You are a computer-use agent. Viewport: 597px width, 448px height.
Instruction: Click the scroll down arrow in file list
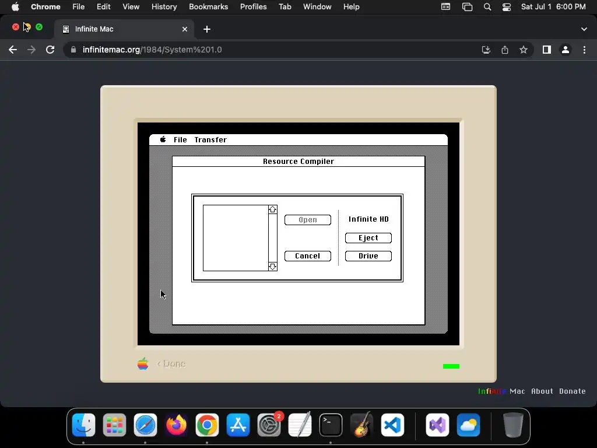click(x=273, y=267)
